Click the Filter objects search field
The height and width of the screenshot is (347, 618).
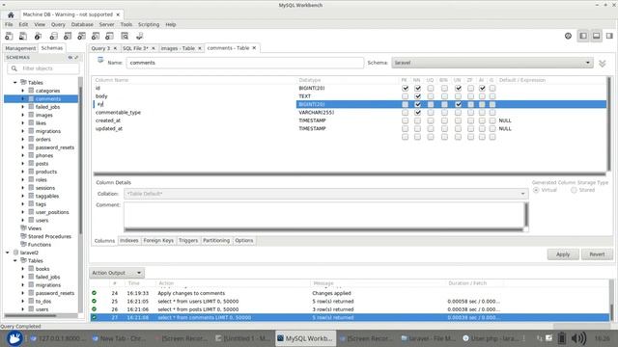point(43,68)
